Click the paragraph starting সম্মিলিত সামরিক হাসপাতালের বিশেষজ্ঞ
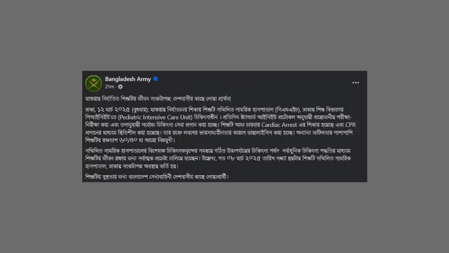This screenshot has height=253, width=449. coord(218,158)
